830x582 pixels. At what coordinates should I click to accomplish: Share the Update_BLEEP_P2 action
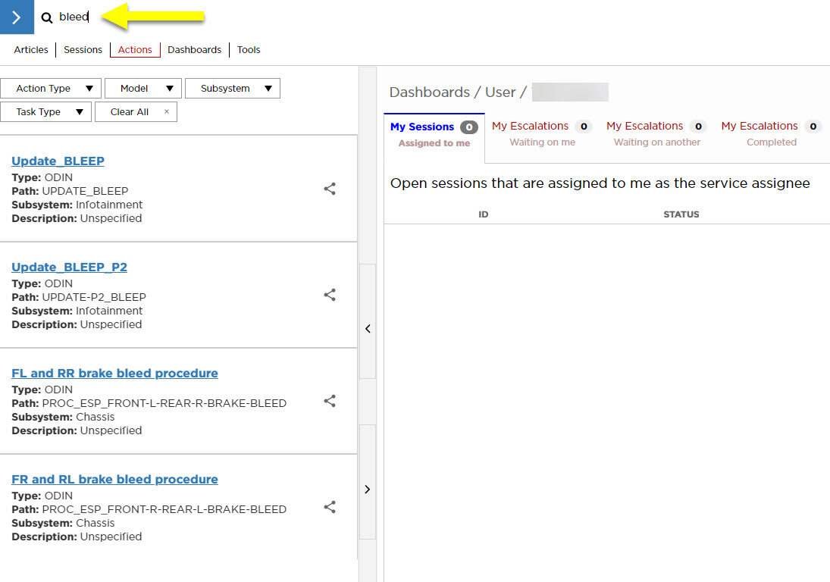[330, 295]
